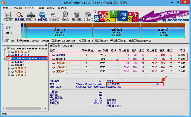Select 软件(E:) 18.0GB block in disk map

pyautogui.click(x=117, y=31)
